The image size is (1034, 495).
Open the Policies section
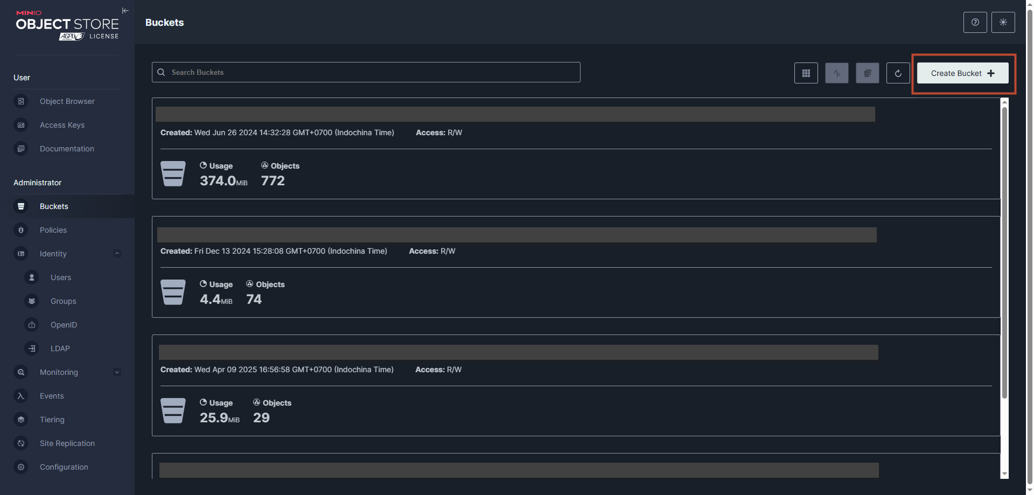[x=53, y=230]
